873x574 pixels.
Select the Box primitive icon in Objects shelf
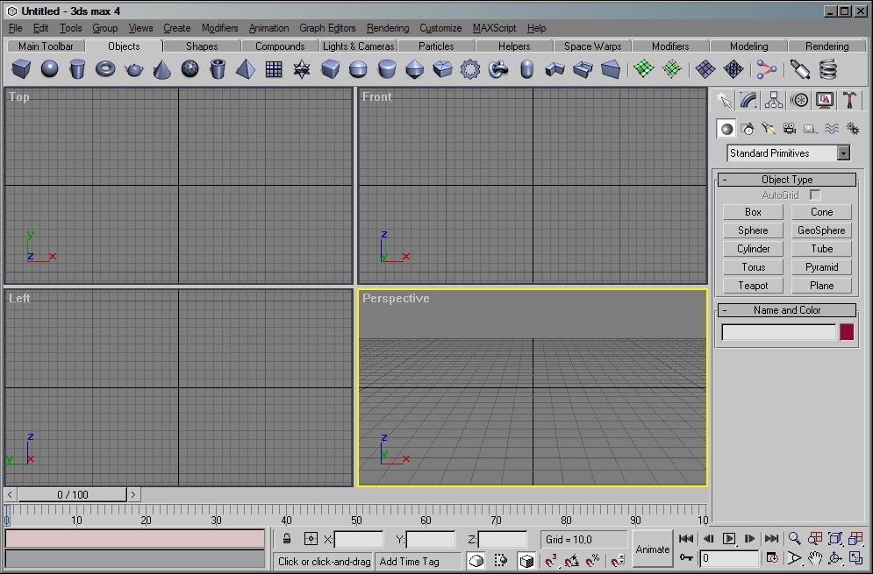pos(21,69)
